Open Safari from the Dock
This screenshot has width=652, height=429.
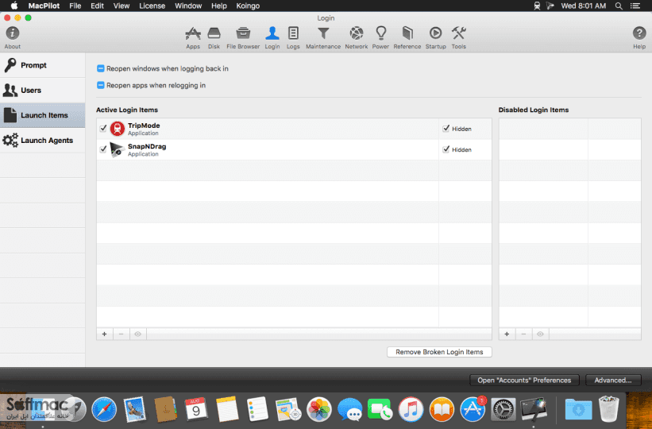(x=104, y=409)
